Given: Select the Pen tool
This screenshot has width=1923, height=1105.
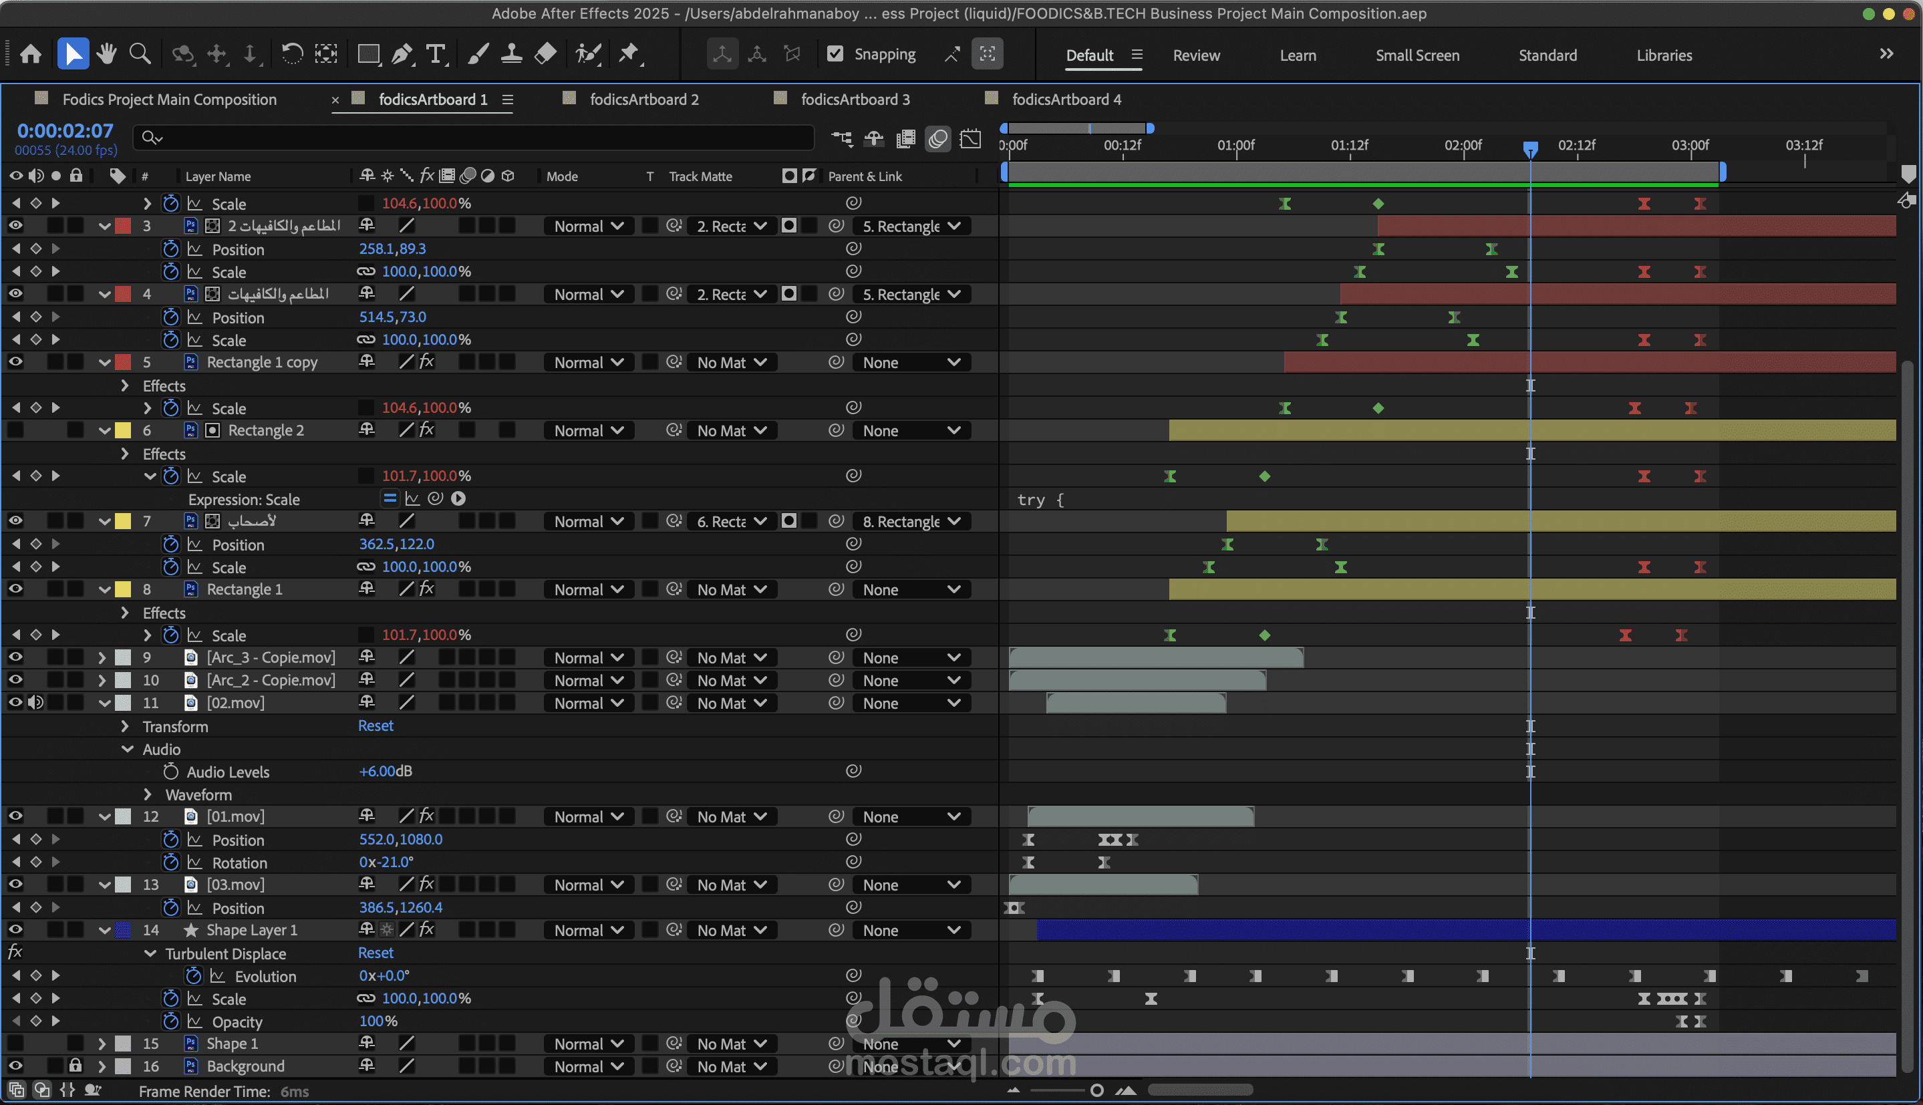Looking at the screenshot, I should coord(402,54).
